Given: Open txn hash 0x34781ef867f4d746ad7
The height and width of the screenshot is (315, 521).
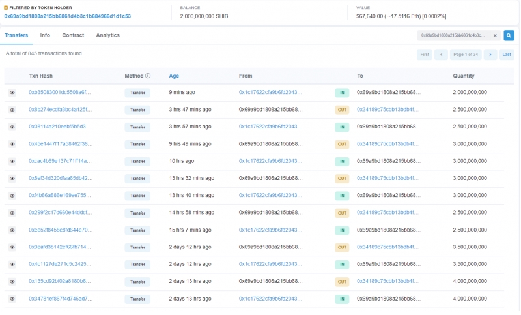Looking at the screenshot, I should [x=61, y=299].
